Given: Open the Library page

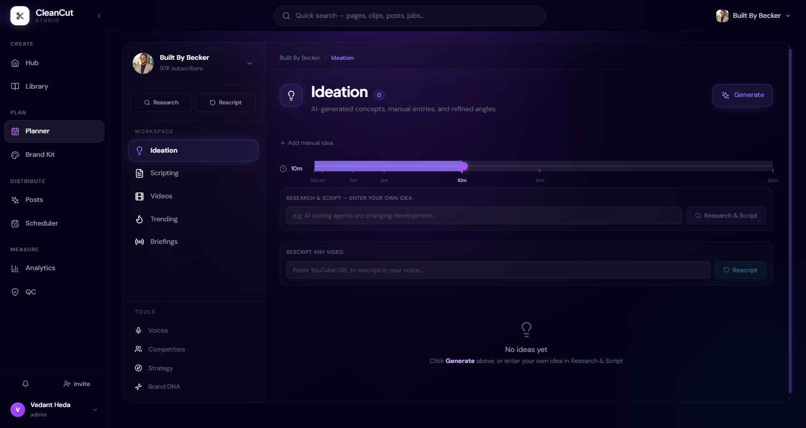Looking at the screenshot, I should (54, 87).
